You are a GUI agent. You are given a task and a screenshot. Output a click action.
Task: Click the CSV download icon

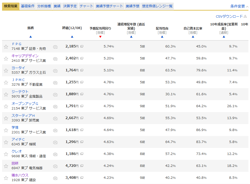click(245, 16)
